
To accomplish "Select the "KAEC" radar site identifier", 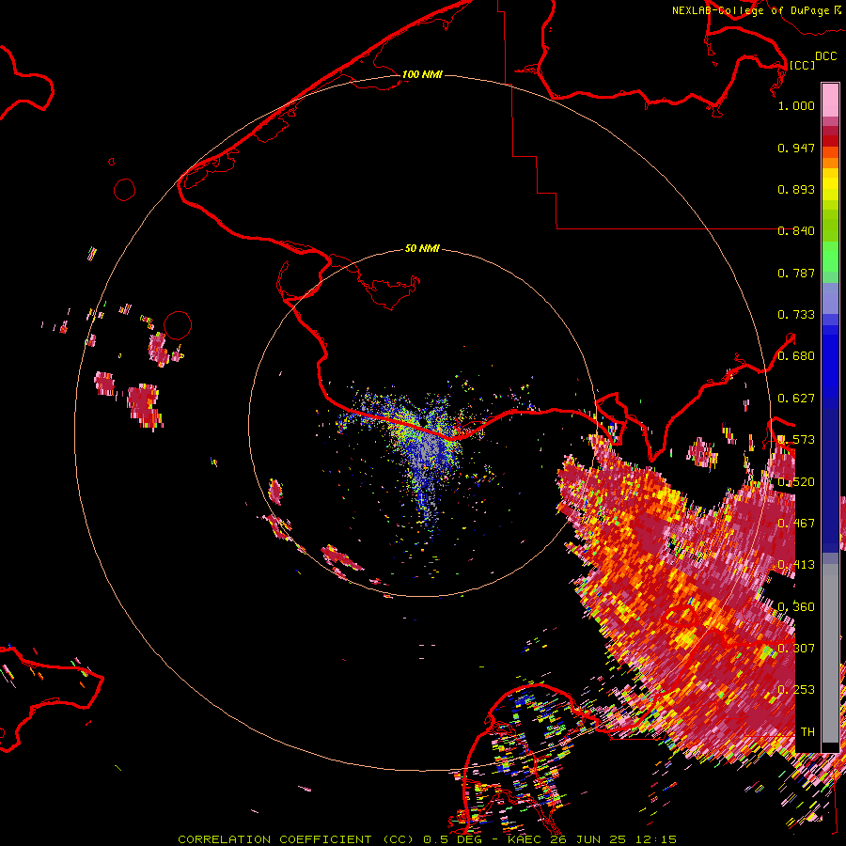I will [x=525, y=839].
